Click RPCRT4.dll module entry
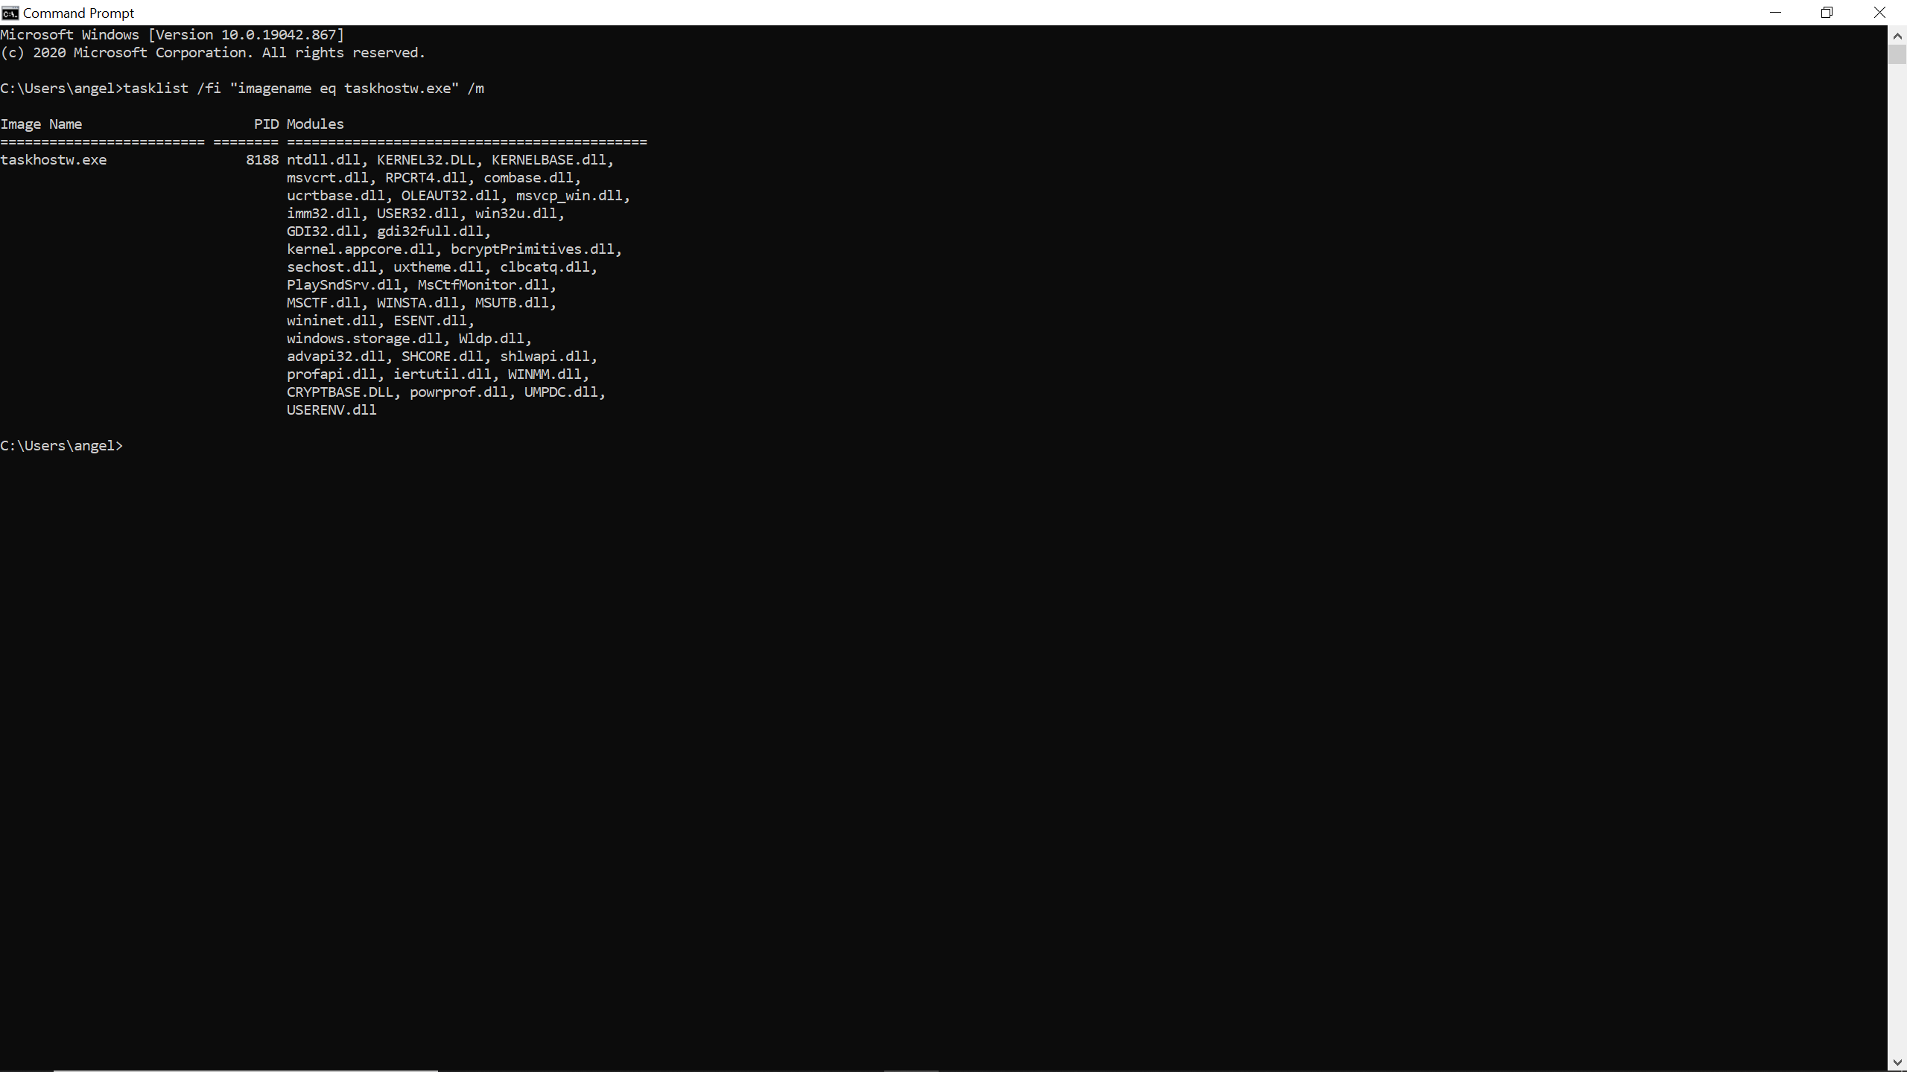Image resolution: width=1907 pixels, height=1072 pixels. point(426,178)
